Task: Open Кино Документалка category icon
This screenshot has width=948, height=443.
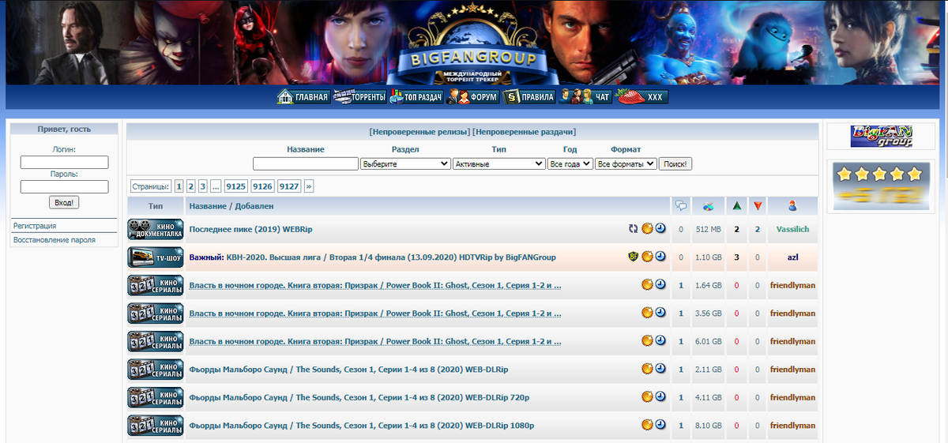Action: tap(156, 229)
